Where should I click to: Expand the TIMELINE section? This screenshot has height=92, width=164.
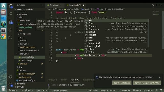(x=30, y=84)
